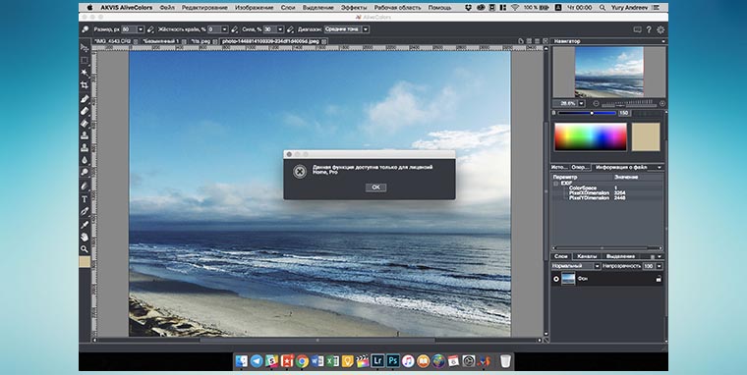Open the Информация о файле panel menu arrow

pyautogui.click(x=660, y=168)
